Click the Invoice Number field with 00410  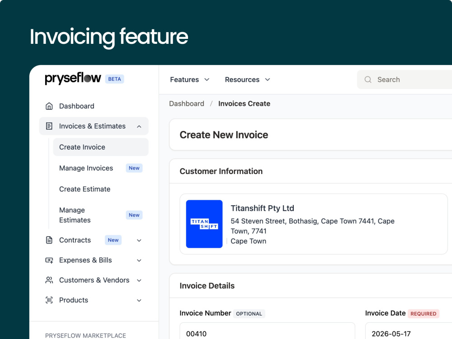pos(267,331)
